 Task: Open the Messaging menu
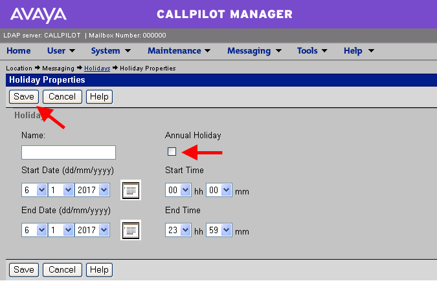tap(254, 50)
